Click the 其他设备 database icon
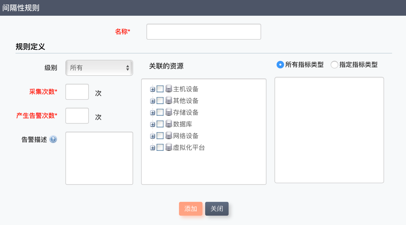This screenshot has width=406, height=225. 168,101
